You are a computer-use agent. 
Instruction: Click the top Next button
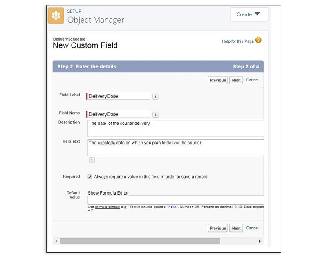coord(236,80)
